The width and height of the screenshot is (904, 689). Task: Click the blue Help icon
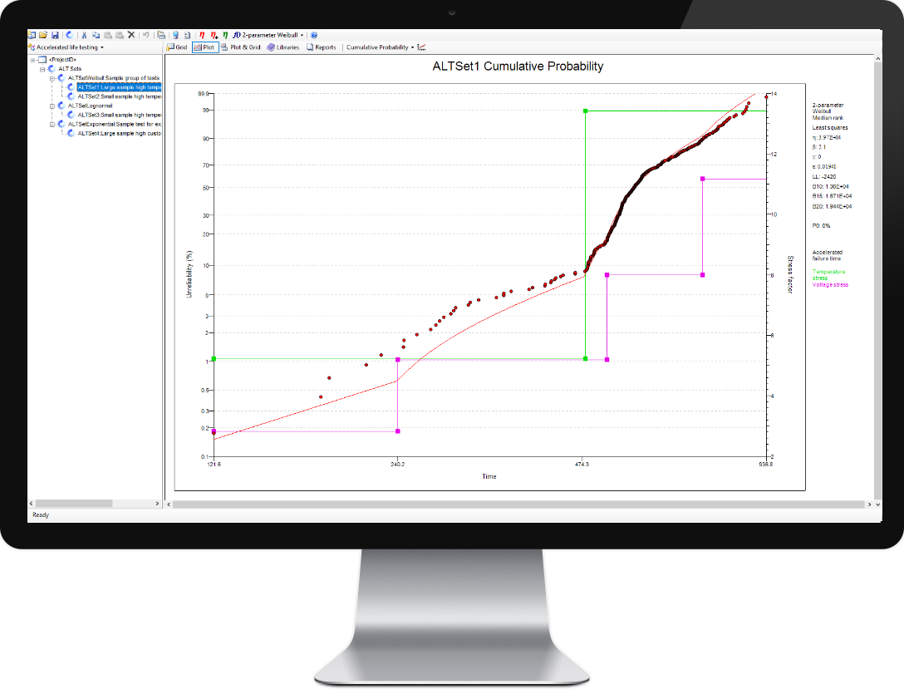[314, 36]
